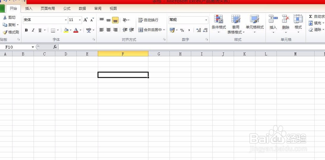Image resolution: width=325 pixels, height=160 pixels.
Task: Click the Format cells (格式) icon
Action: tap(298, 19)
